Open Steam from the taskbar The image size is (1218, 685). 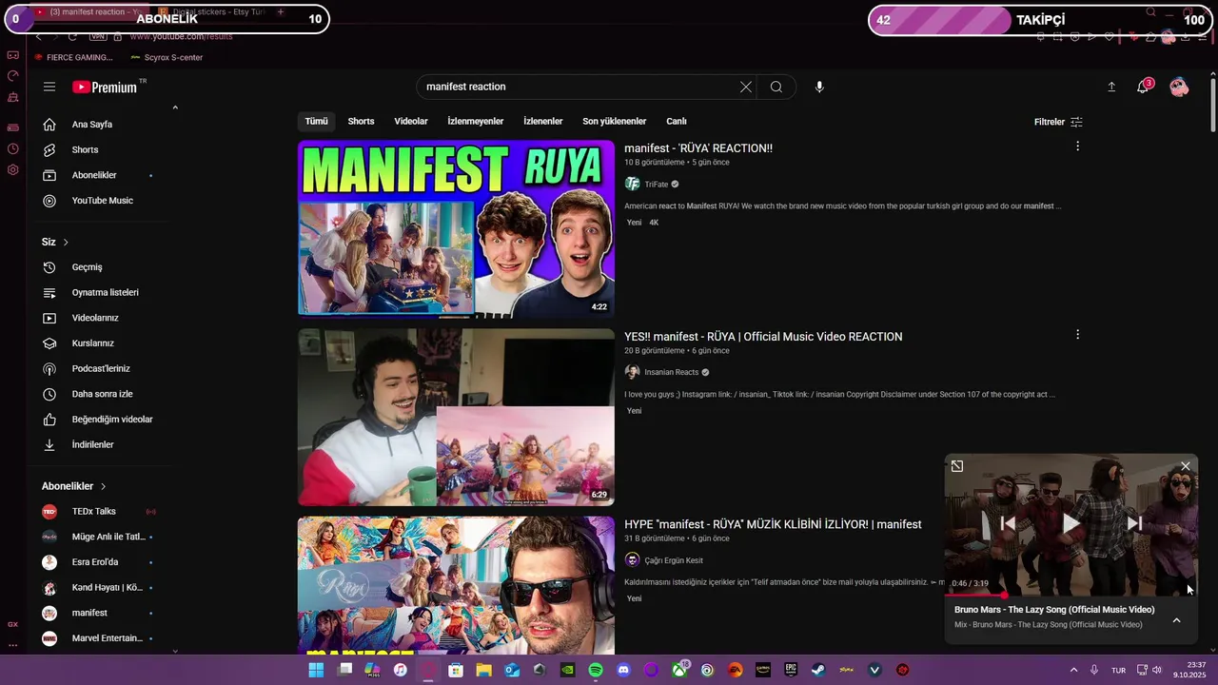(x=818, y=670)
